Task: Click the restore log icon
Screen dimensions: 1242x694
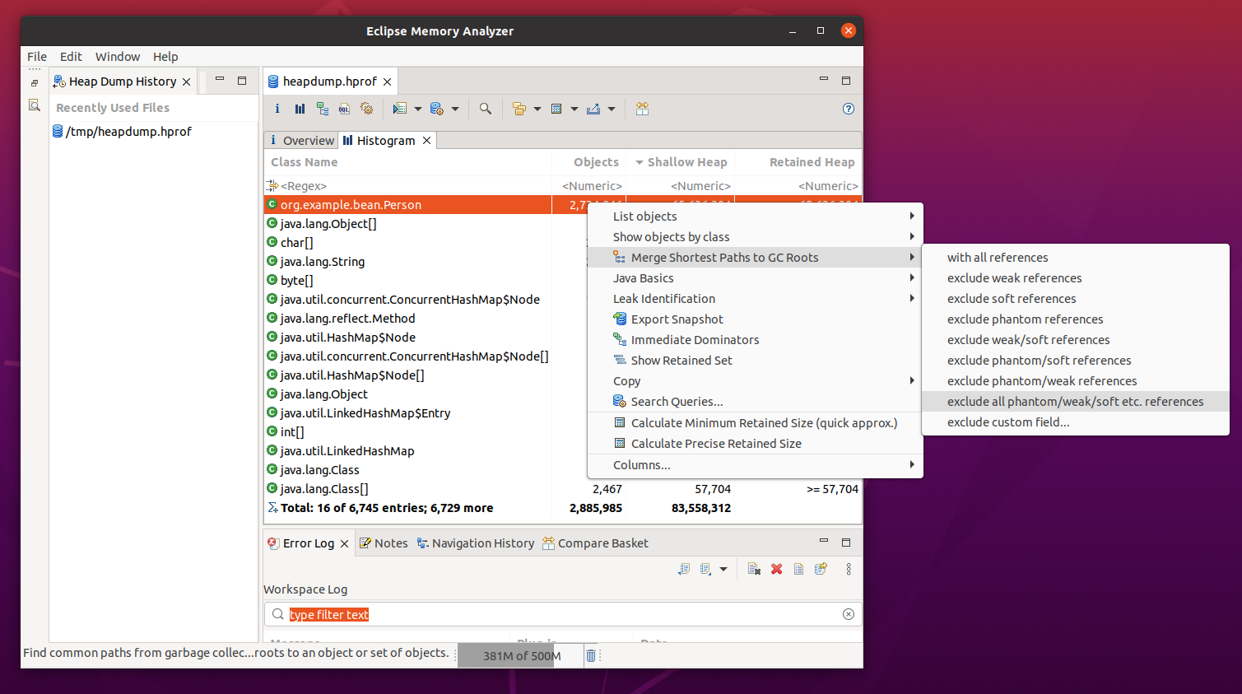Action: pos(821,569)
